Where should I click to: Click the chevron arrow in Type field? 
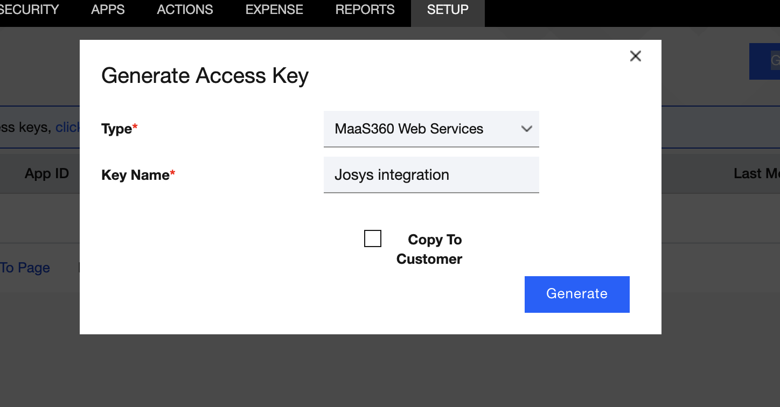(526, 129)
